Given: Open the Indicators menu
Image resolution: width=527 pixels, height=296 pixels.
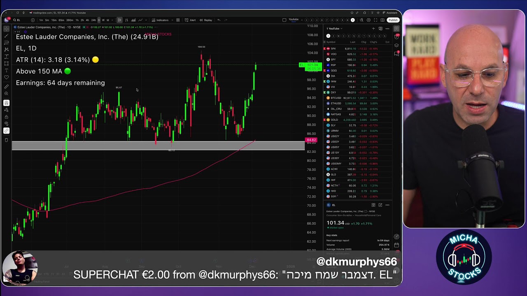Looking at the screenshot, I should pos(160,20).
